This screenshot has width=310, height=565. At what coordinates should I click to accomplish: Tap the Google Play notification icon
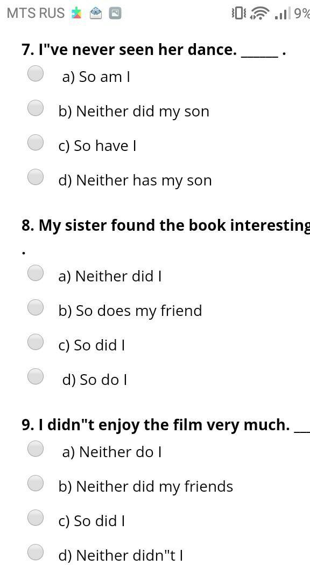pos(76,13)
